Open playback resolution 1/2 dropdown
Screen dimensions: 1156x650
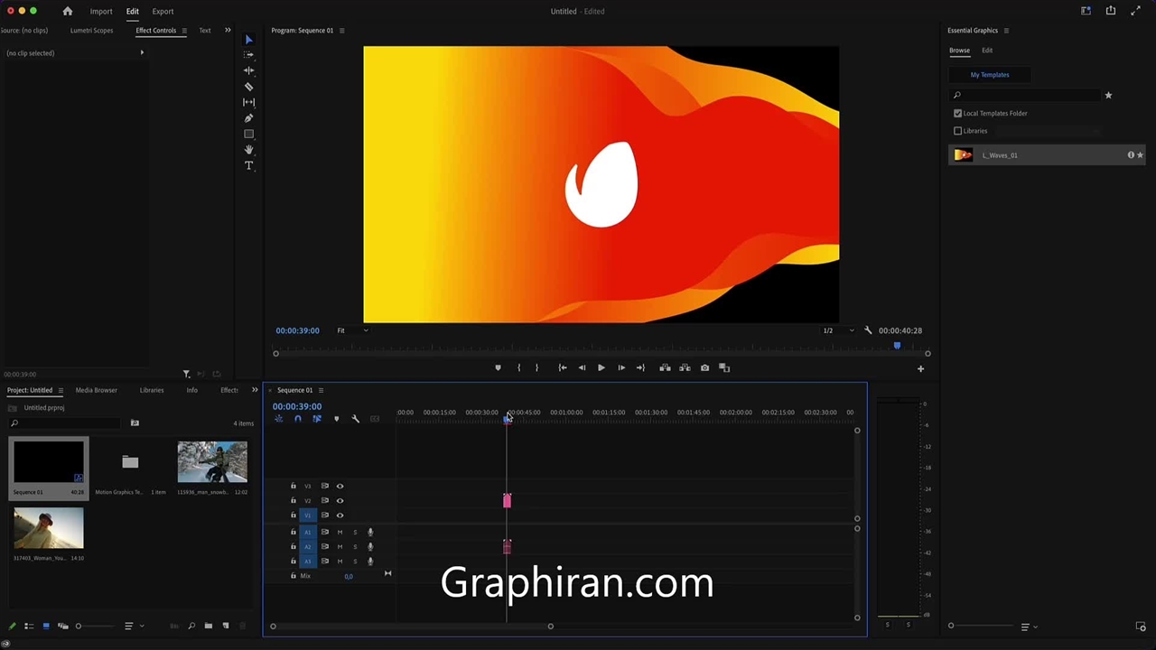point(837,330)
